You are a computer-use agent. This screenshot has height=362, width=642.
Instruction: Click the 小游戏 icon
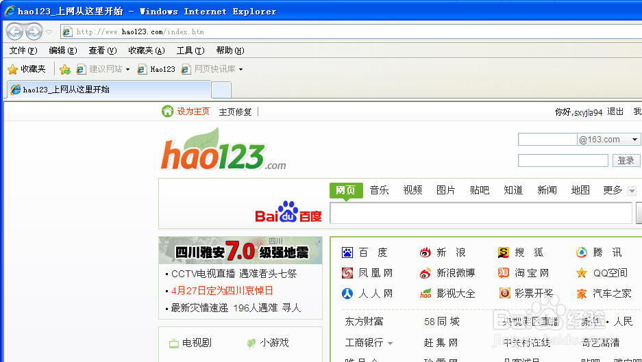click(251, 344)
